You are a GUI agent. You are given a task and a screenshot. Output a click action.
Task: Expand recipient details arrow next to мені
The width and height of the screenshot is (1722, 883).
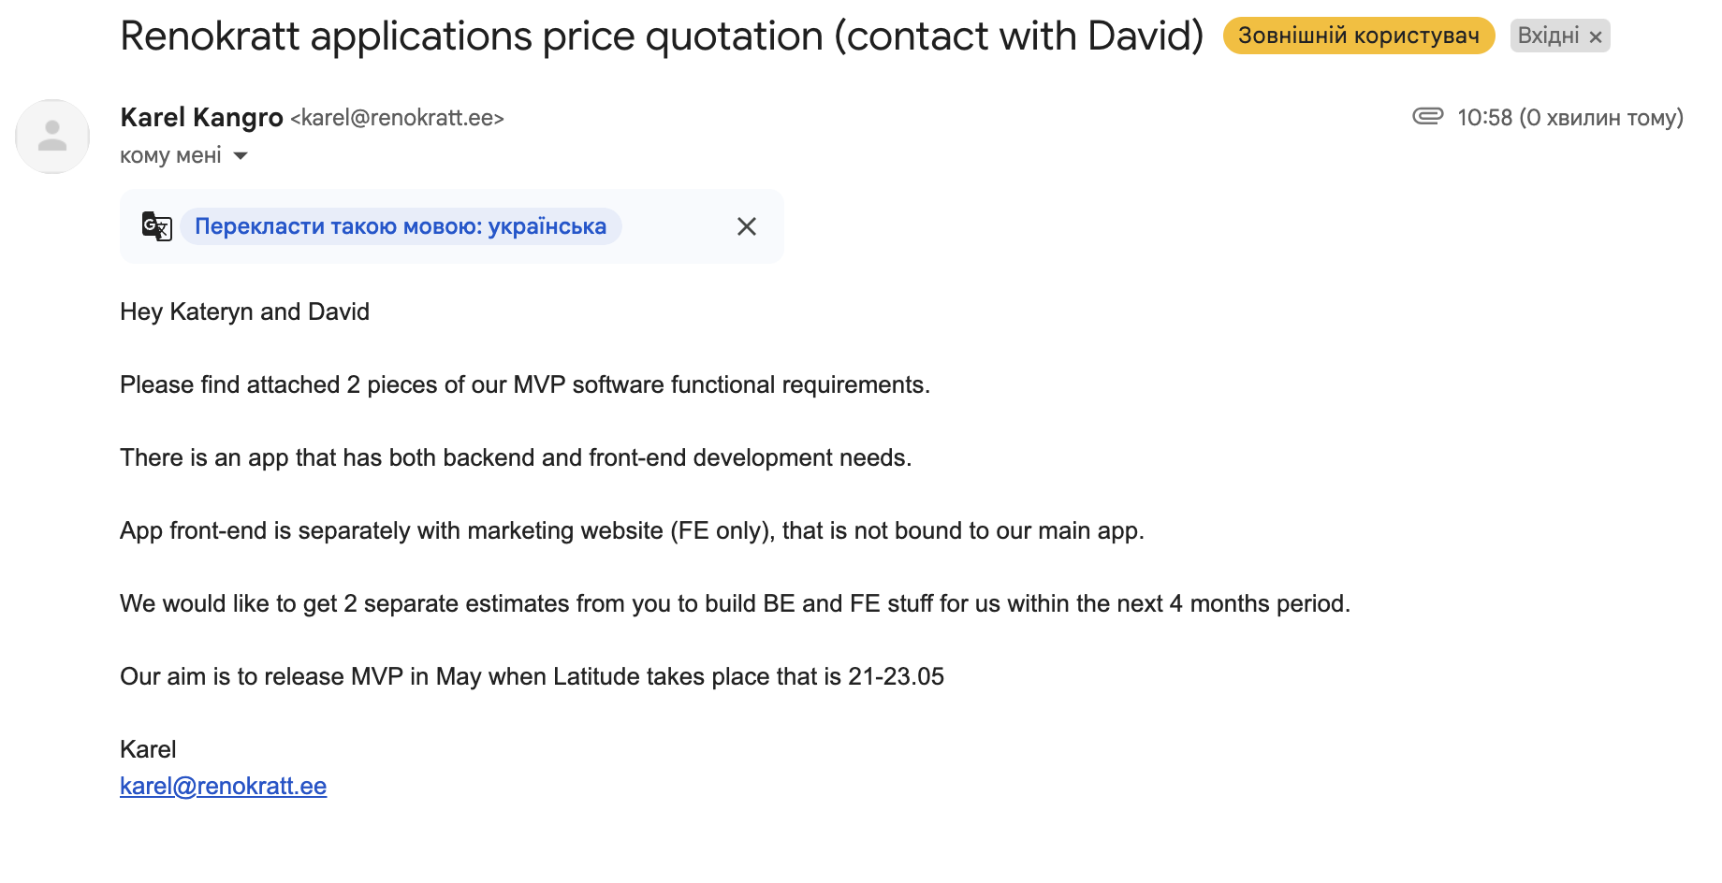click(241, 156)
